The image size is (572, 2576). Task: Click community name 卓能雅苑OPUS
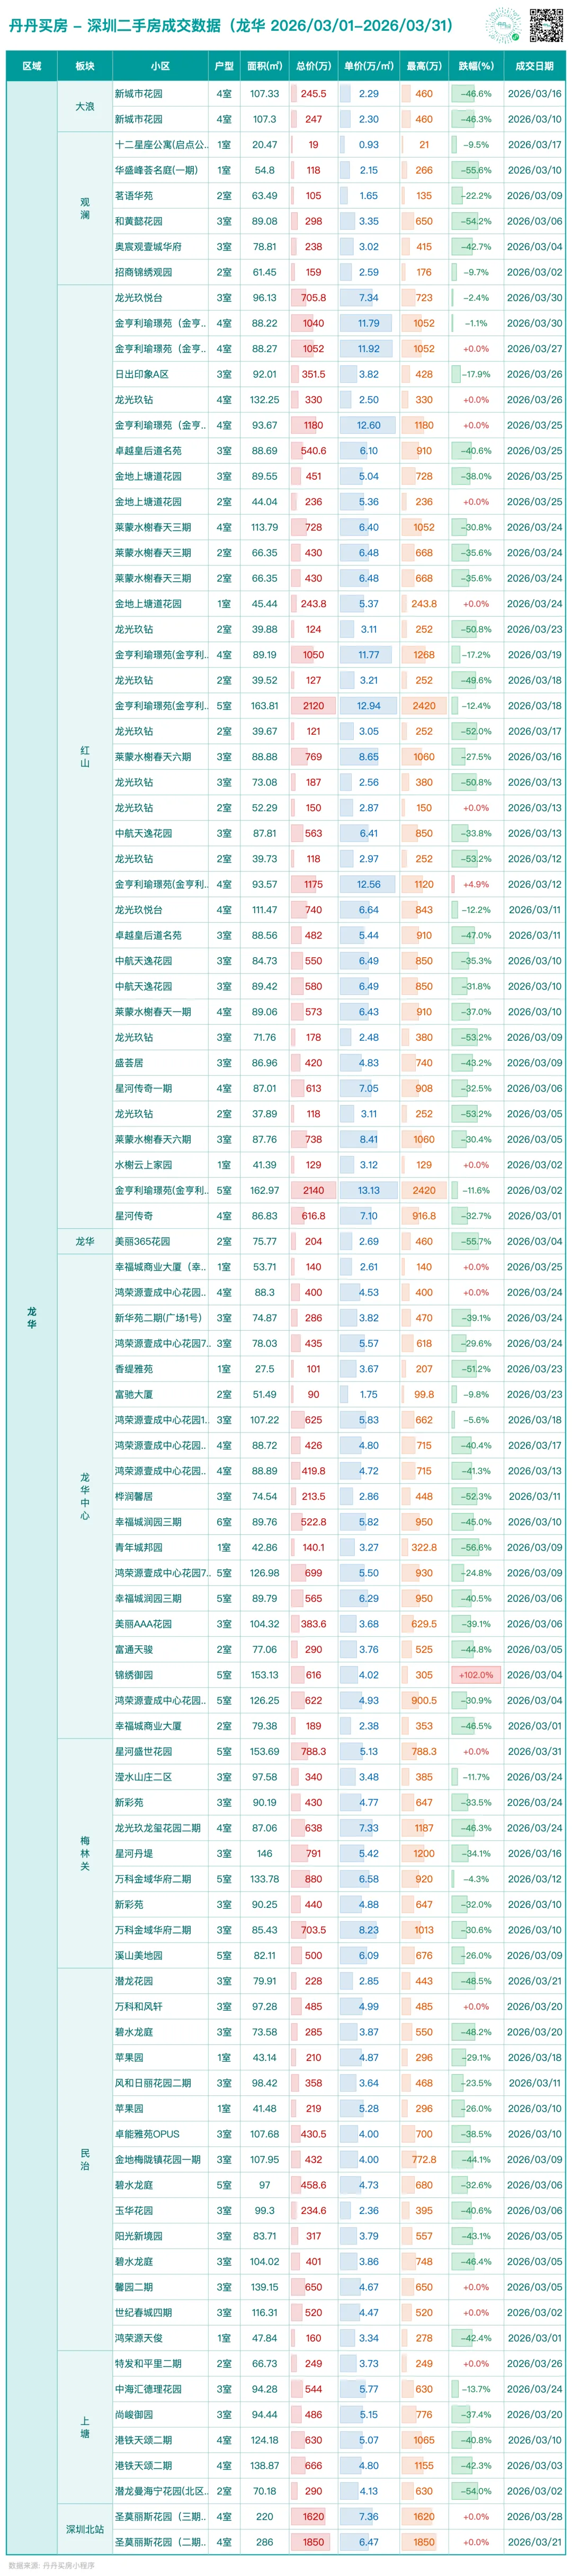pyautogui.click(x=147, y=2134)
